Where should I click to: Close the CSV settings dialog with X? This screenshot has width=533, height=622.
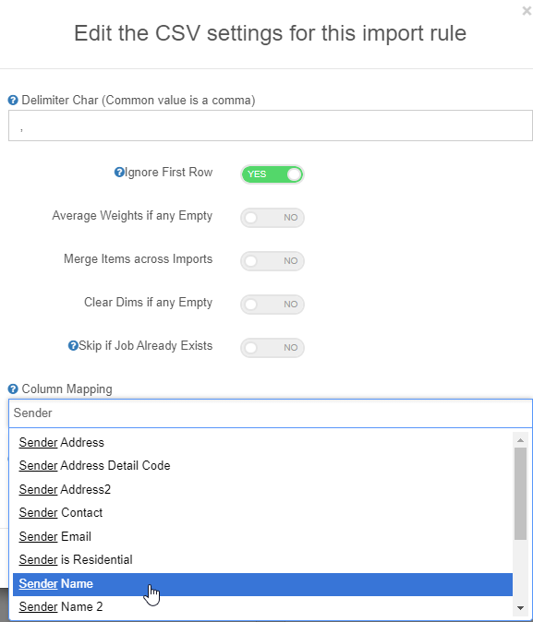click(x=527, y=11)
